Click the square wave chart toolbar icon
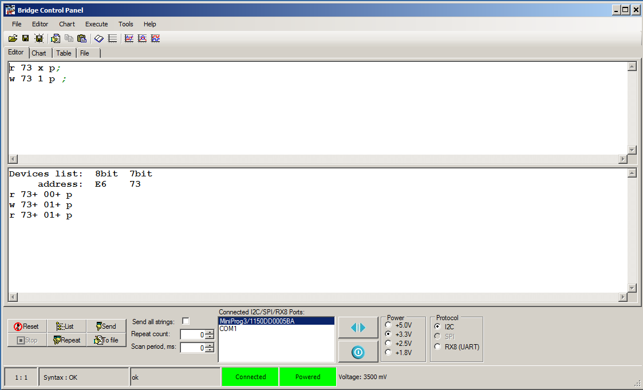 155,38
